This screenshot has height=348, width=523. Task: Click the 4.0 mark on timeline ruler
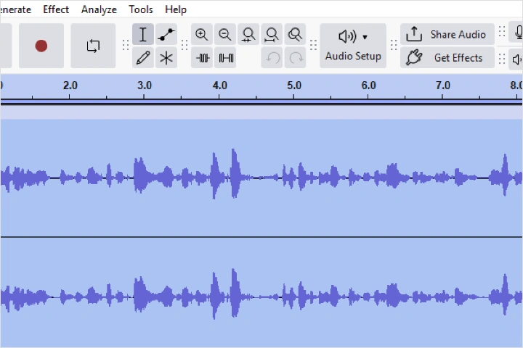click(219, 86)
